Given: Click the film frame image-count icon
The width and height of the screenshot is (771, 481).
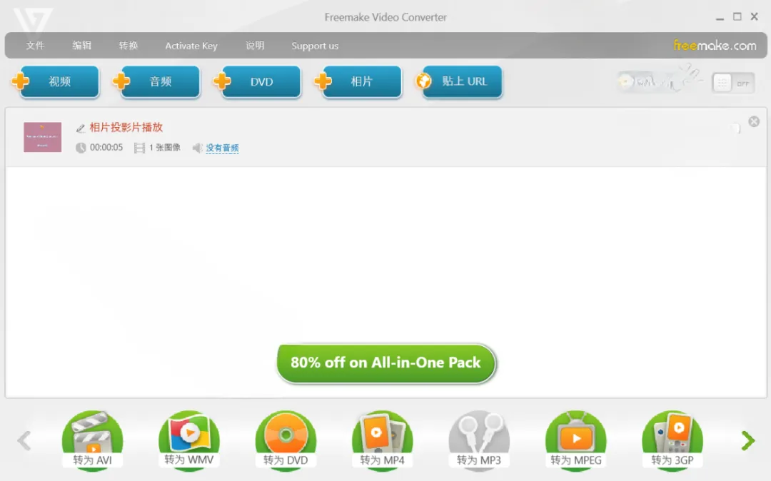Looking at the screenshot, I should (140, 148).
